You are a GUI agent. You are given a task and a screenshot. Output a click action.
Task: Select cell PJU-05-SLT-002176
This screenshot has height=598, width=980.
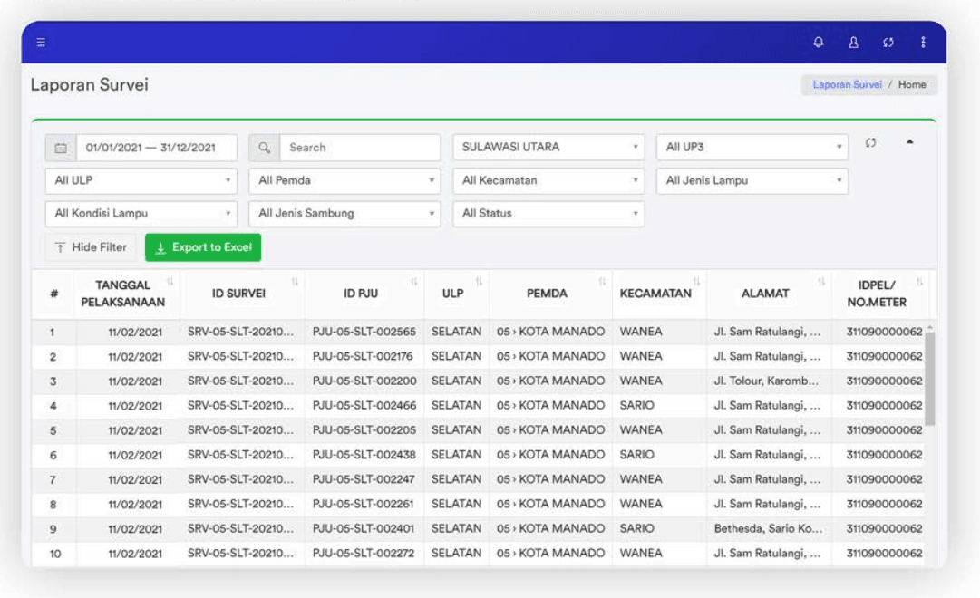pos(363,356)
